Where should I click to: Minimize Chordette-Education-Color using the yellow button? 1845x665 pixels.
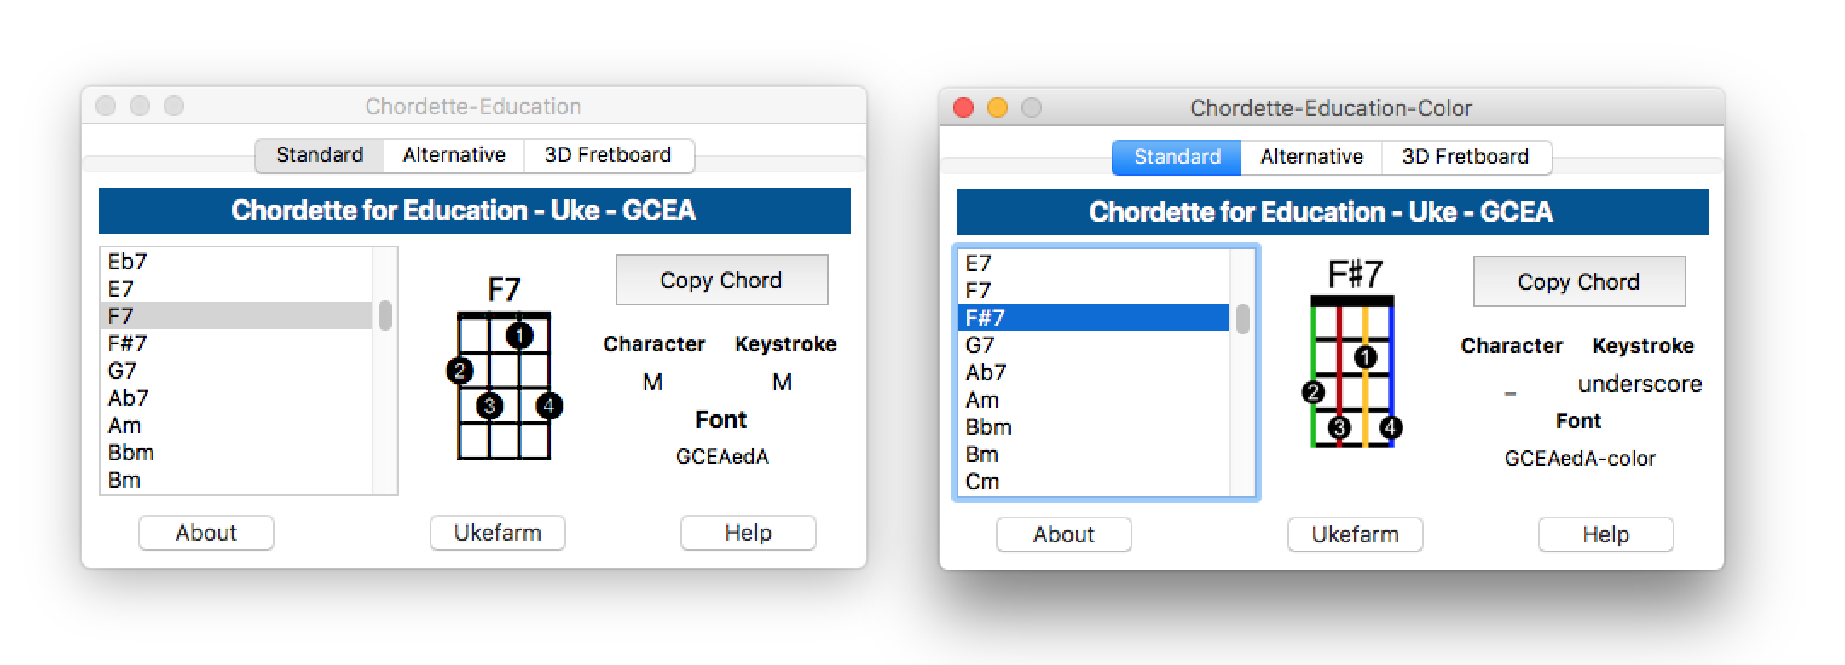click(998, 107)
